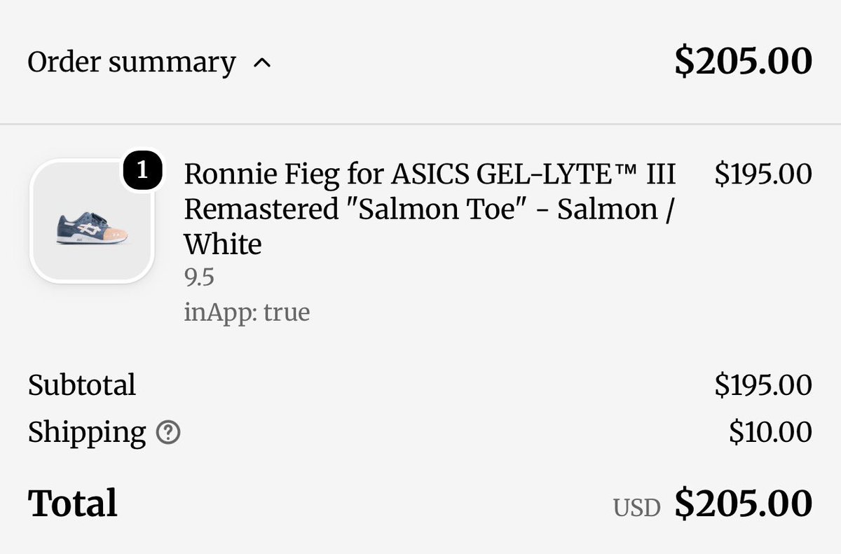Click the Order summary heading

(x=131, y=63)
